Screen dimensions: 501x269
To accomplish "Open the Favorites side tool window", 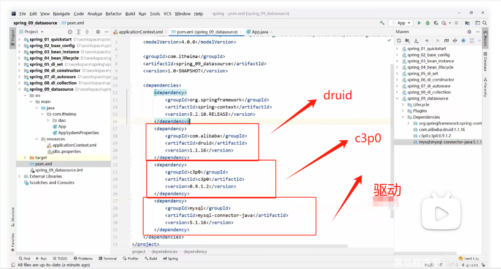I will click(13, 242).
